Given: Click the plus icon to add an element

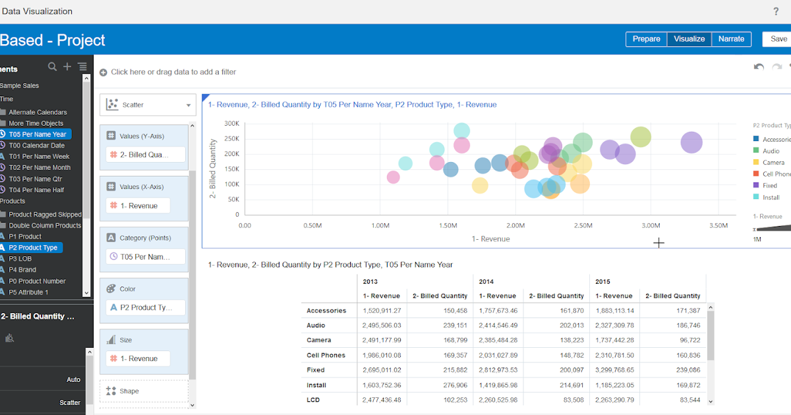Looking at the screenshot, I should click(67, 67).
